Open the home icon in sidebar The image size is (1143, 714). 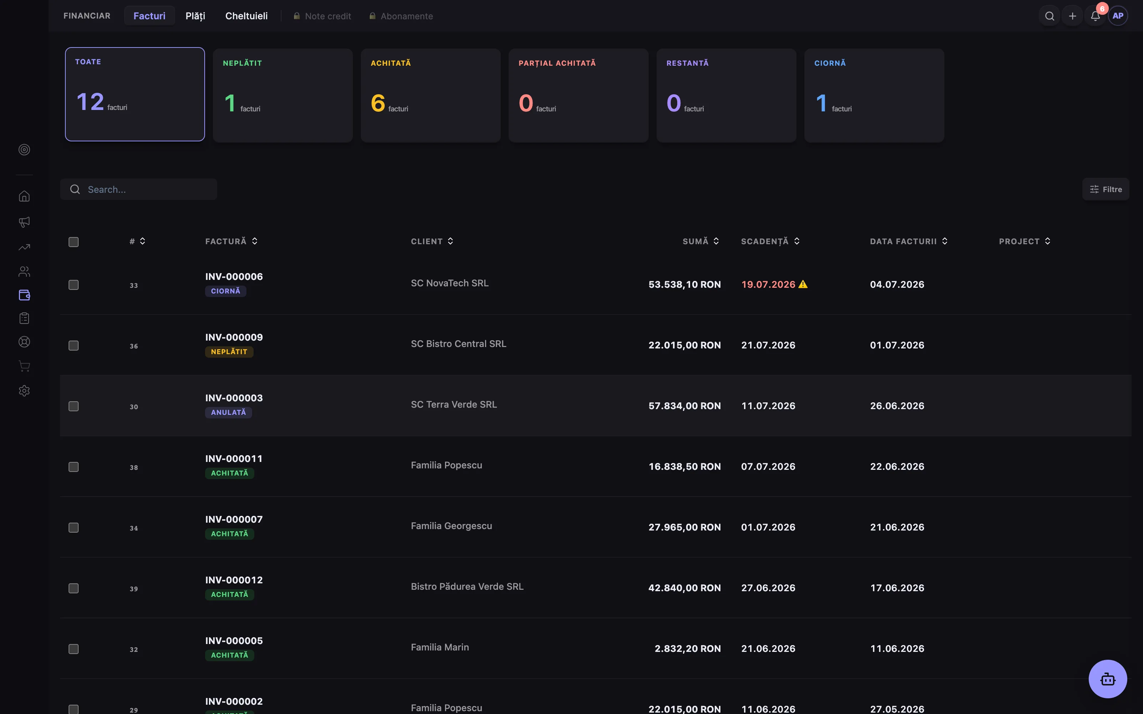[x=24, y=196]
